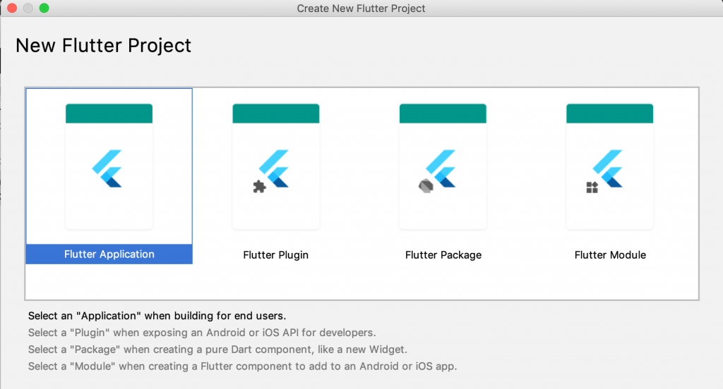Click the Flutter Package label text

443,255
